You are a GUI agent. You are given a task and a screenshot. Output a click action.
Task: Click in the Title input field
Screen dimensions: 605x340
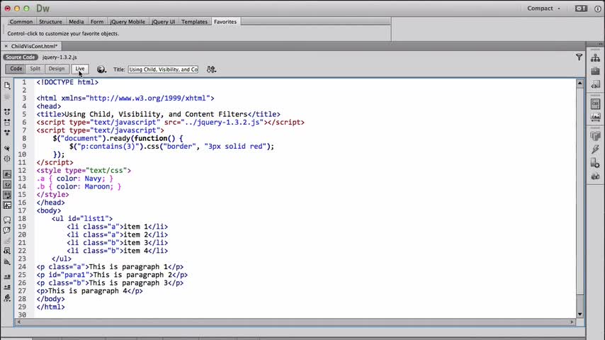pos(163,69)
